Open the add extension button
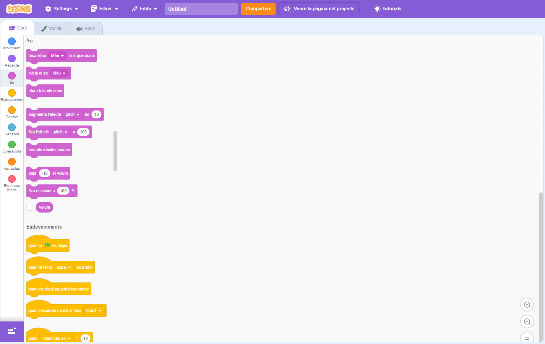This screenshot has width=545, height=344. (12, 331)
